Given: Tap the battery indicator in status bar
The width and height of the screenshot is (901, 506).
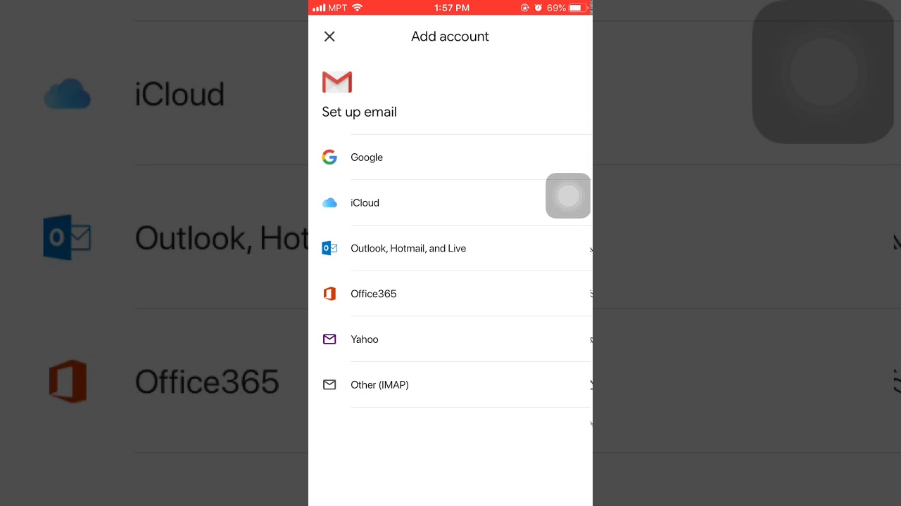Looking at the screenshot, I should point(578,8).
